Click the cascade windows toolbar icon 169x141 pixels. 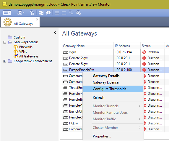pyautogui.click(x=71, y=13)
